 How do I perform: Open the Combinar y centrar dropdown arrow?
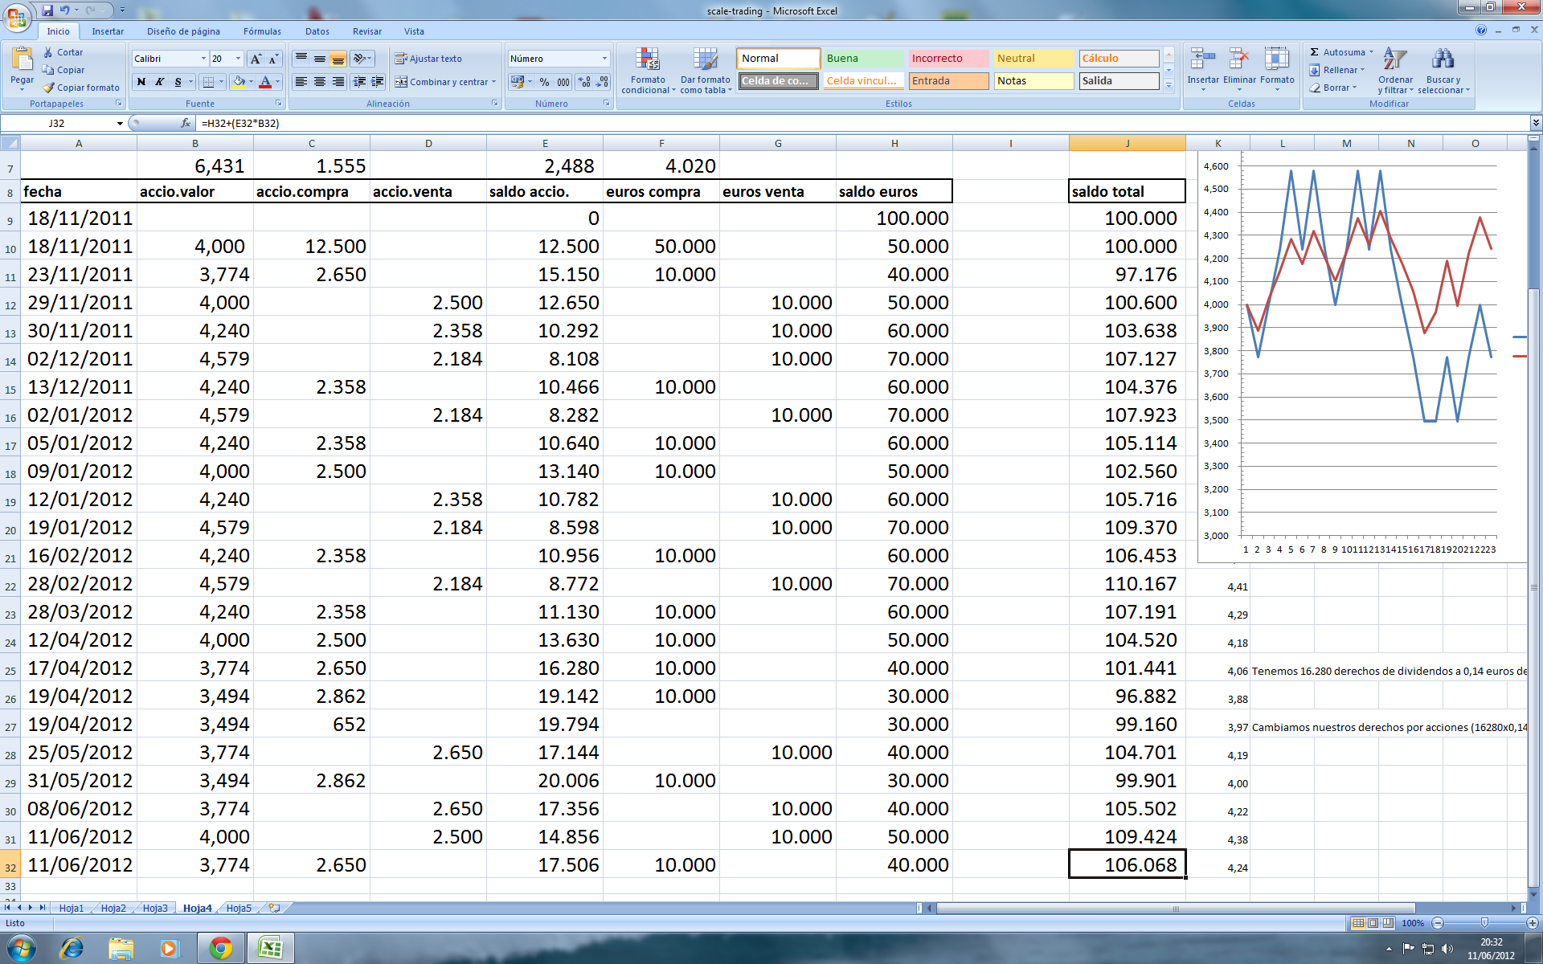(493, 82)
